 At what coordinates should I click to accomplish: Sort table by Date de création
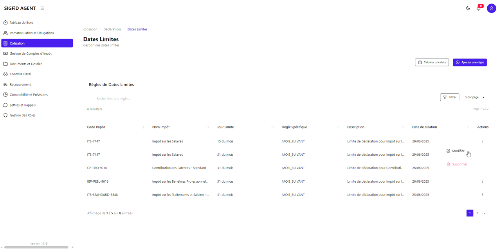(468, 127)
